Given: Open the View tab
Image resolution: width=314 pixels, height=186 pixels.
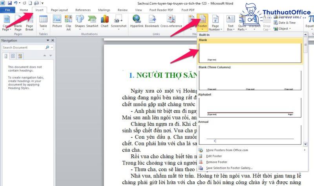Looking at the screenshot, I should 139,10.
